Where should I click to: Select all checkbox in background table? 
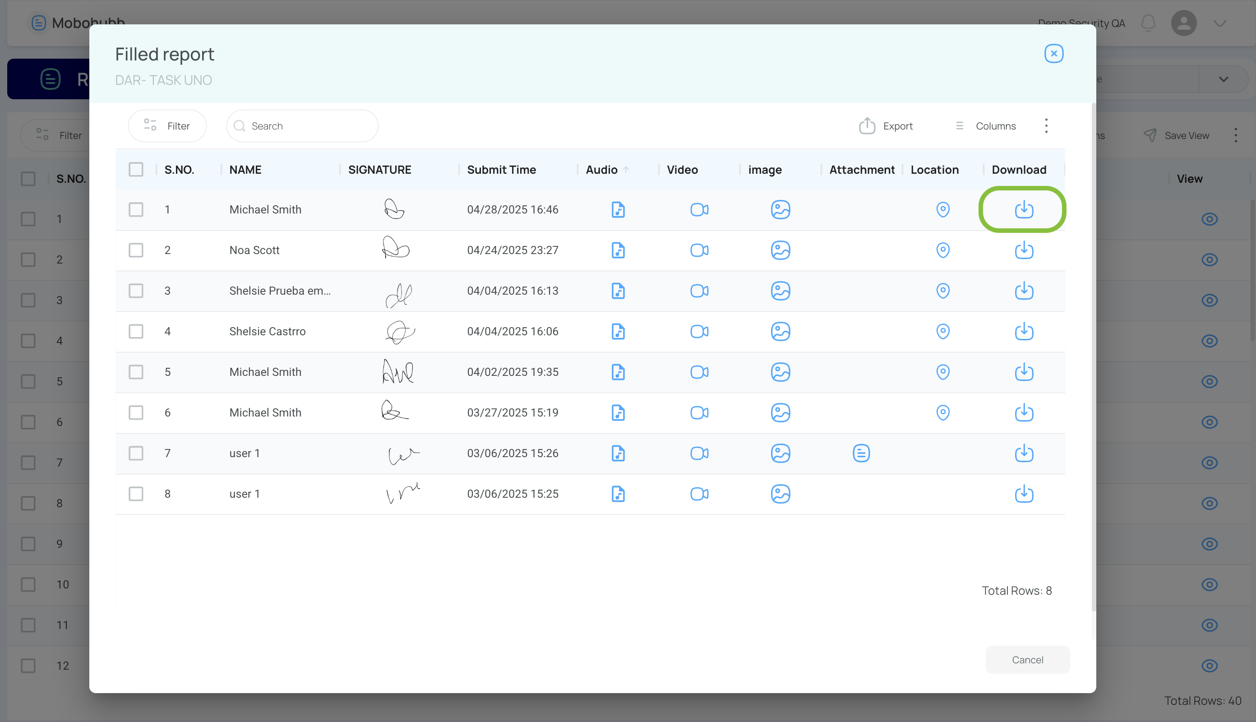point(28,179)
